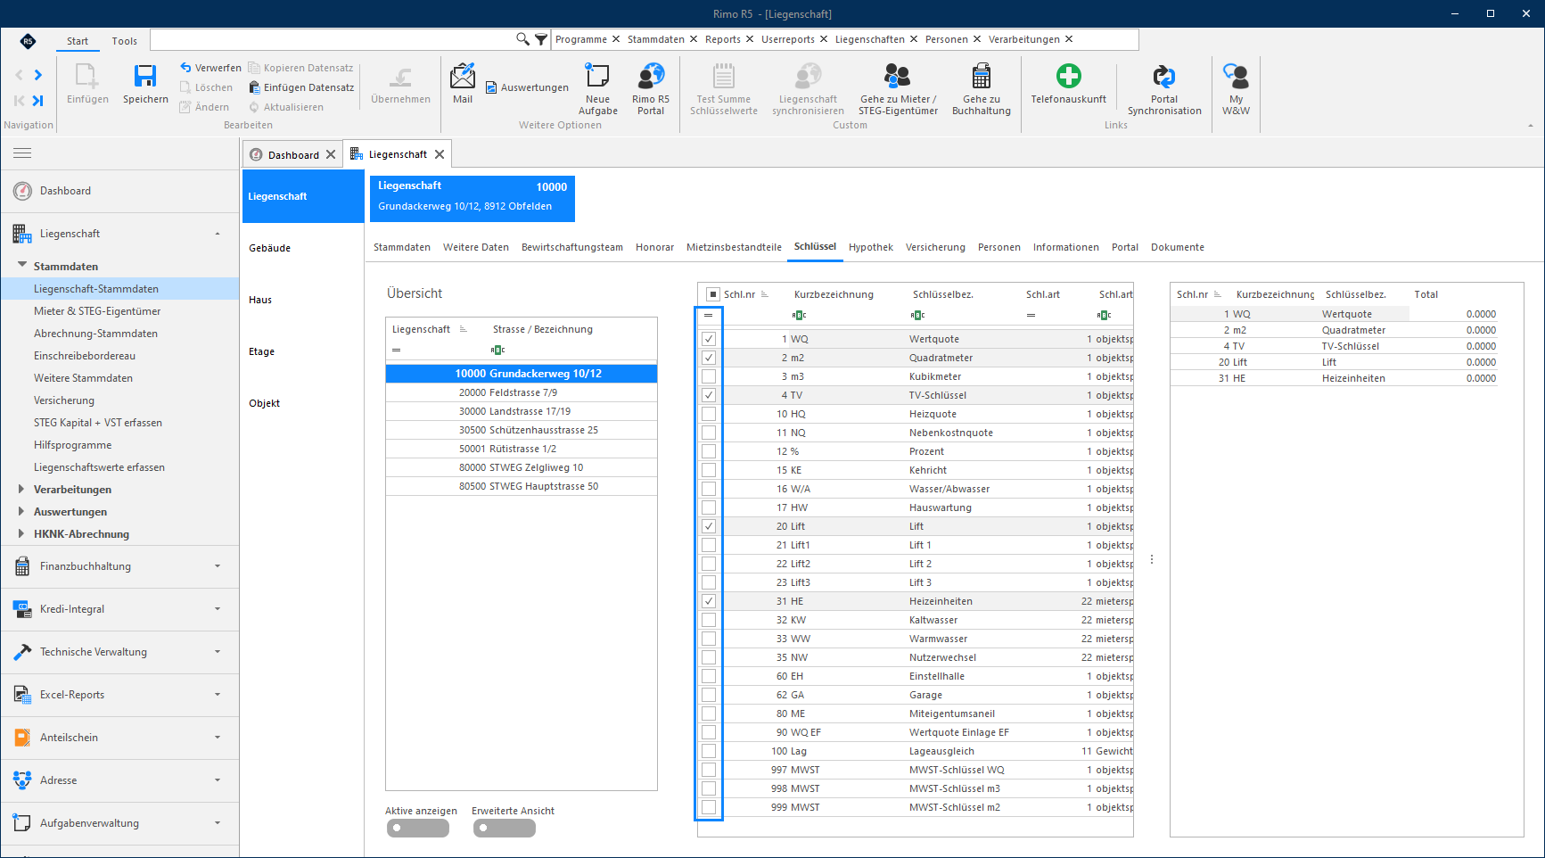Expand HKNK-Abrechnung tree node

tap(21, 533)
